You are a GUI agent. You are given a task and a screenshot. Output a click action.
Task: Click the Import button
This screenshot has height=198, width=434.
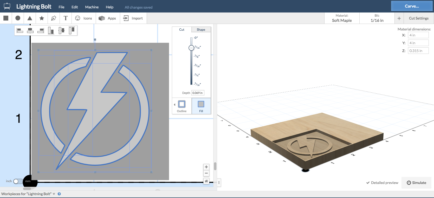[x=133, y=18]
